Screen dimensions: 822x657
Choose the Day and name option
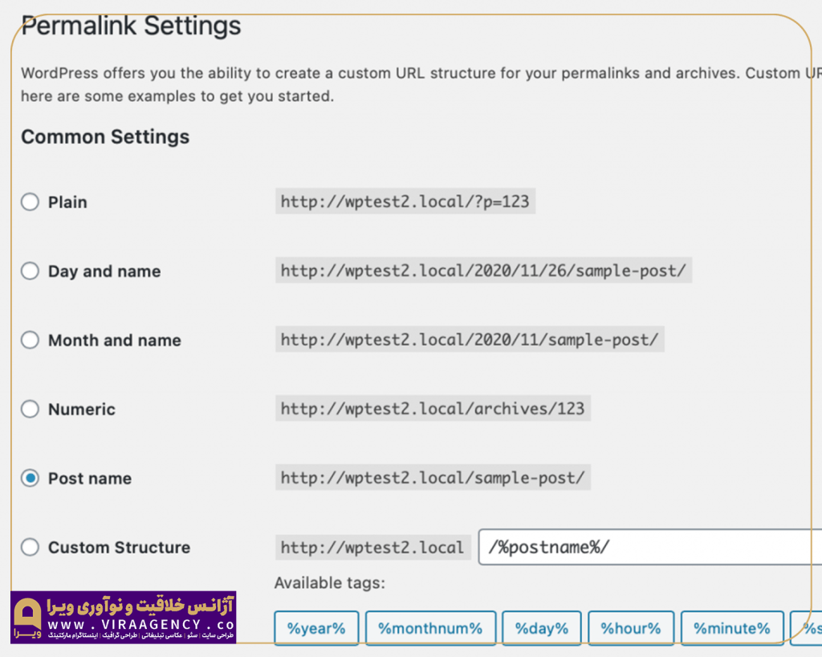point(30,271)
